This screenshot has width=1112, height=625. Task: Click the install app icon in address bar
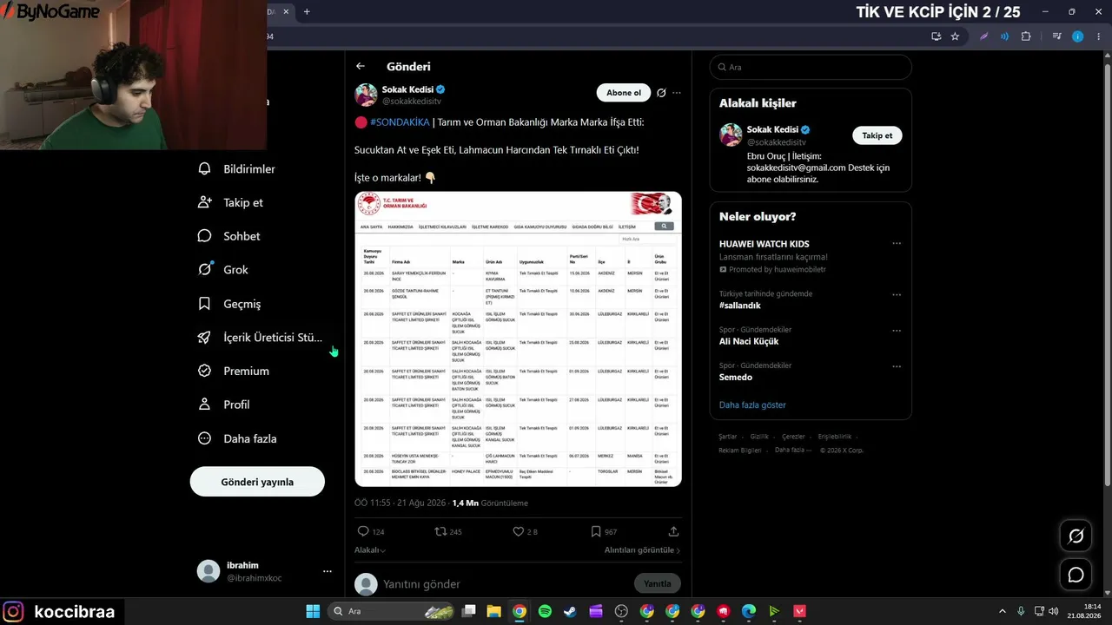[936, 36]
